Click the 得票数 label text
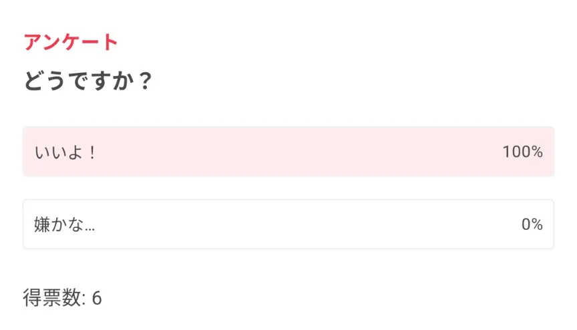The height and width of the screenshot is (330, 577). 51,298
